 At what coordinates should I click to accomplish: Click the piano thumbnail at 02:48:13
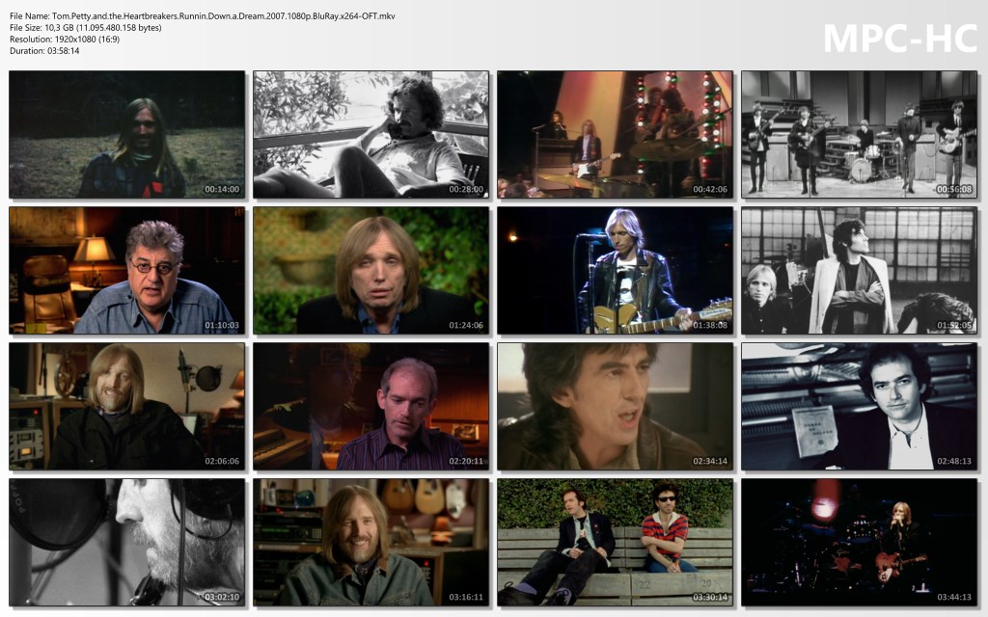click(x=859, y=406)
